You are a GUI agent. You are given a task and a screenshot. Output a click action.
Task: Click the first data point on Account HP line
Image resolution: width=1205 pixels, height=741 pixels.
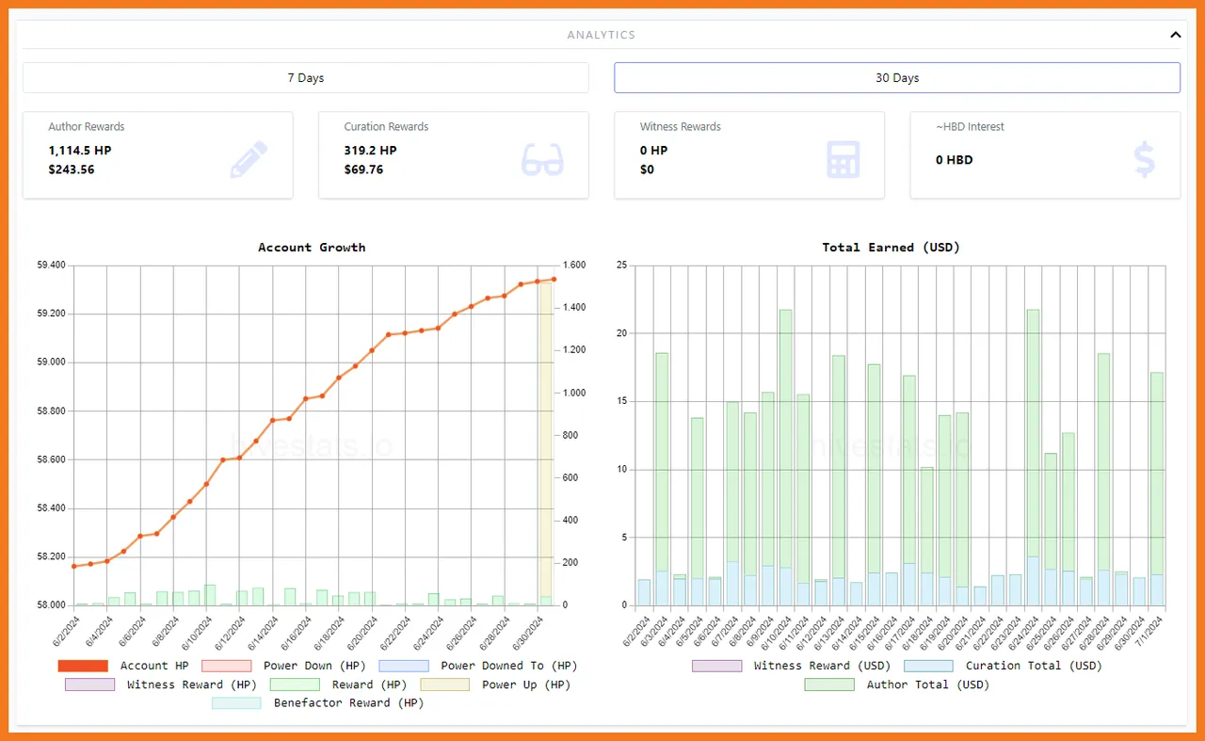pyautogui.click(x=74, y=566)
